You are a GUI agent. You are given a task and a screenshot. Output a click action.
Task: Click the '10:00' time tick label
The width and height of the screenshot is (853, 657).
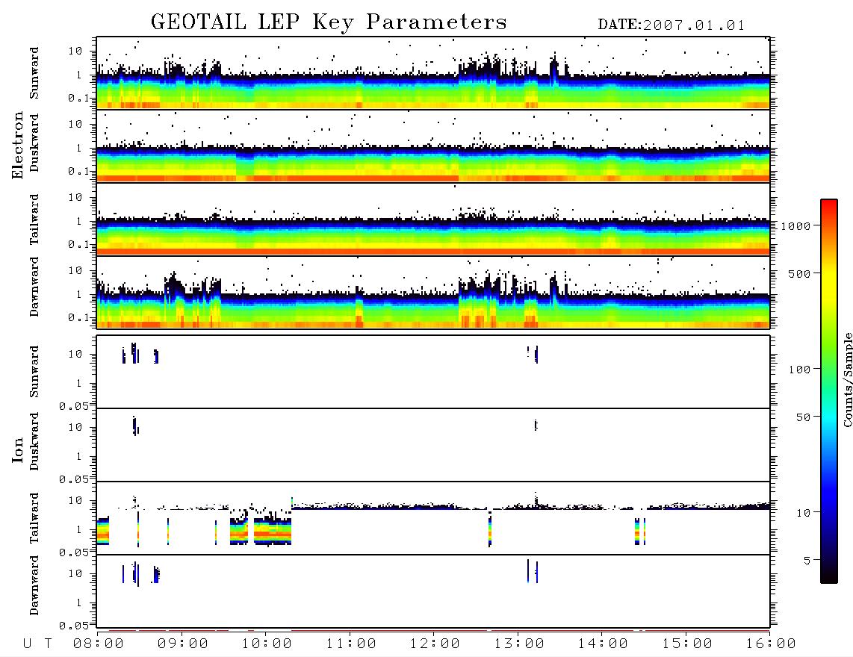click(x=267, y=644)
